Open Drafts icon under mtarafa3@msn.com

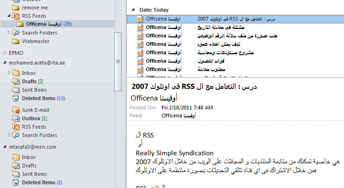click(x=16, y=166)
